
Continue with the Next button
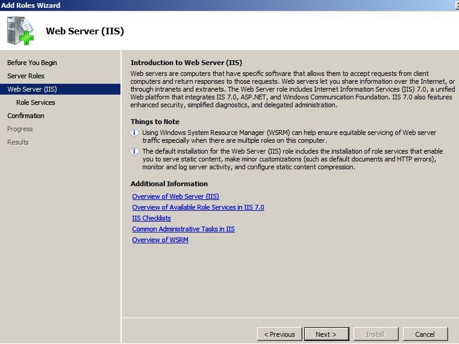click(326, 334)
